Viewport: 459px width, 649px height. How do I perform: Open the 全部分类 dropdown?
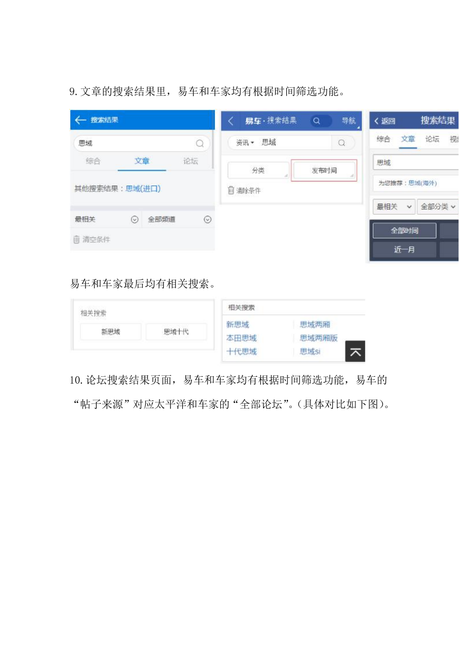[x=438, y=207]
